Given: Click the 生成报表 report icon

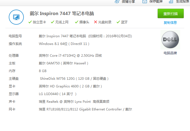Looking at the screenshot, I should tap(171, 1).
